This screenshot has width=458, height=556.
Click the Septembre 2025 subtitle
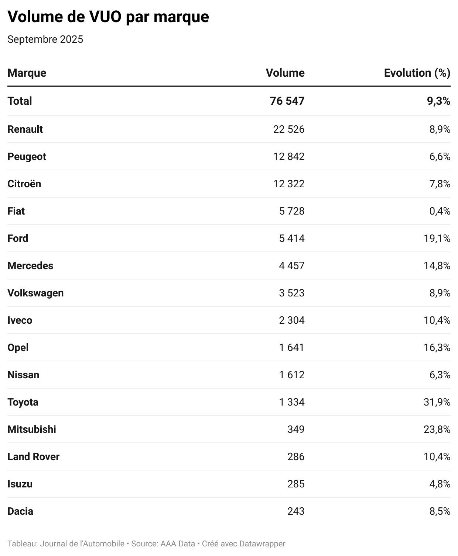point(45,39)
